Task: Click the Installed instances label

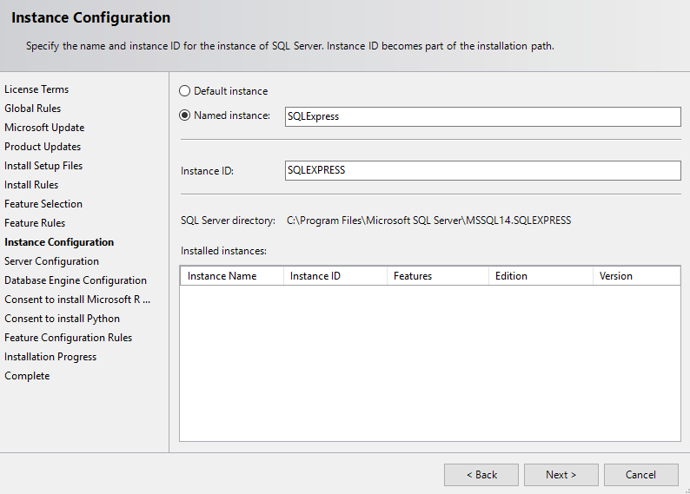Action: [x=223, y=251]
